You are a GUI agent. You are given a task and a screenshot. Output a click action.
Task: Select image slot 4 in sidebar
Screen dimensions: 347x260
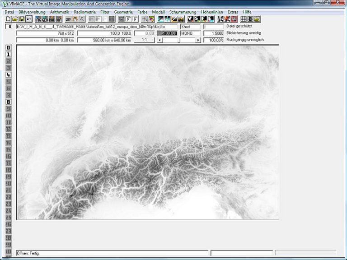coord(8,74)
